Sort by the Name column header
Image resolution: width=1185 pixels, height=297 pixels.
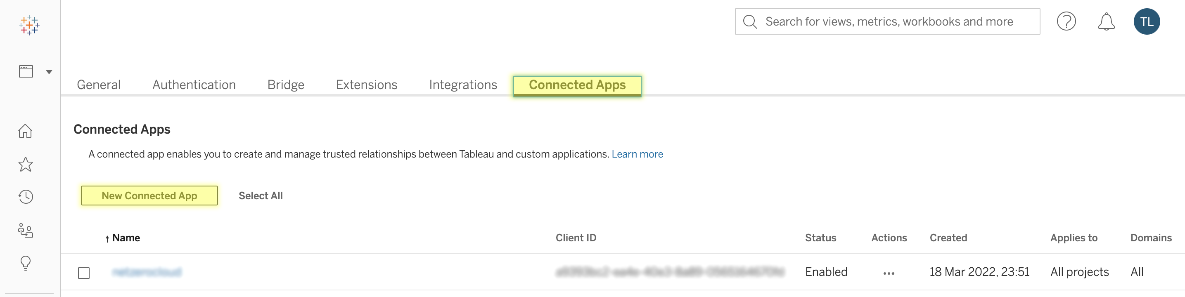(x=126, y=238)
